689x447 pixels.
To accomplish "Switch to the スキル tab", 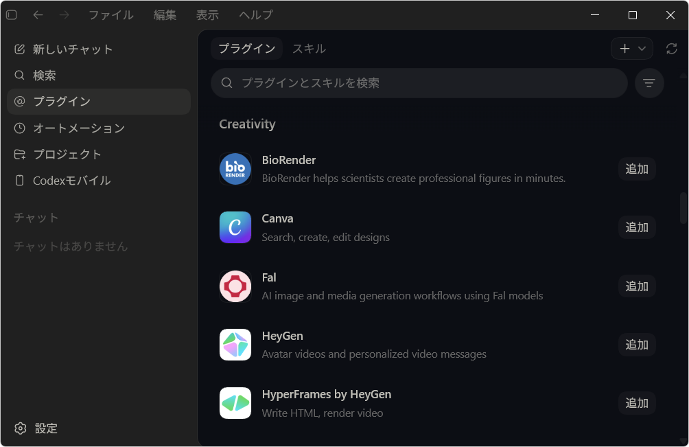I will [309, 48].
